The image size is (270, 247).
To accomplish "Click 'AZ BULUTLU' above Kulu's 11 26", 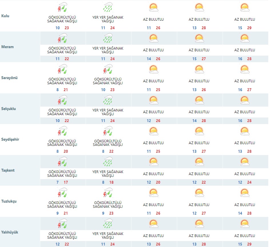I will tap(153, 19).
